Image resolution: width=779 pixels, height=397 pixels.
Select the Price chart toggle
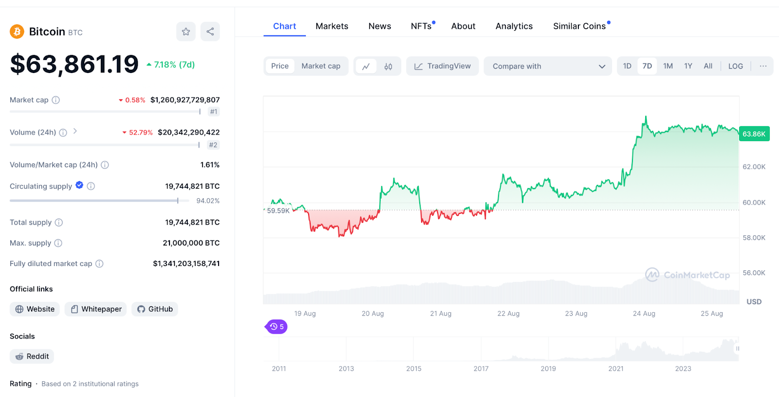pos(280,66)
